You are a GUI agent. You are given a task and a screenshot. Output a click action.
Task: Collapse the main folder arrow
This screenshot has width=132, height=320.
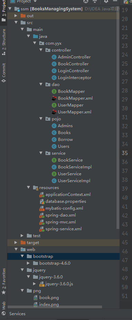(x=22, y=30)
